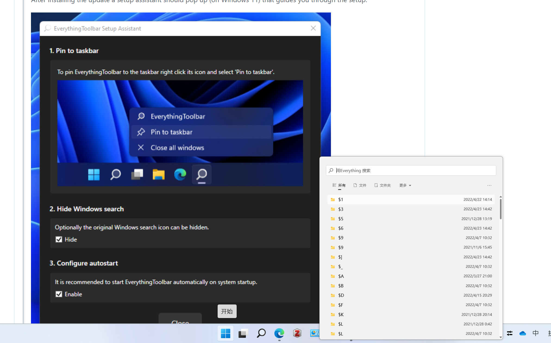Open quick settings sliders icon in system tray

510,333
